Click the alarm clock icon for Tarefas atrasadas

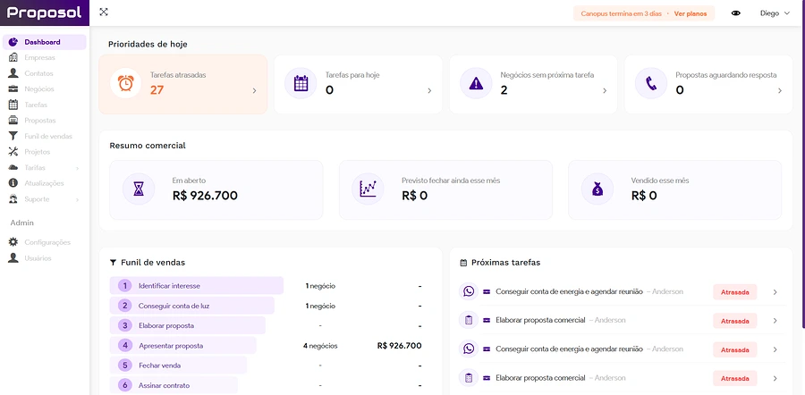click(x=126, y=83)
